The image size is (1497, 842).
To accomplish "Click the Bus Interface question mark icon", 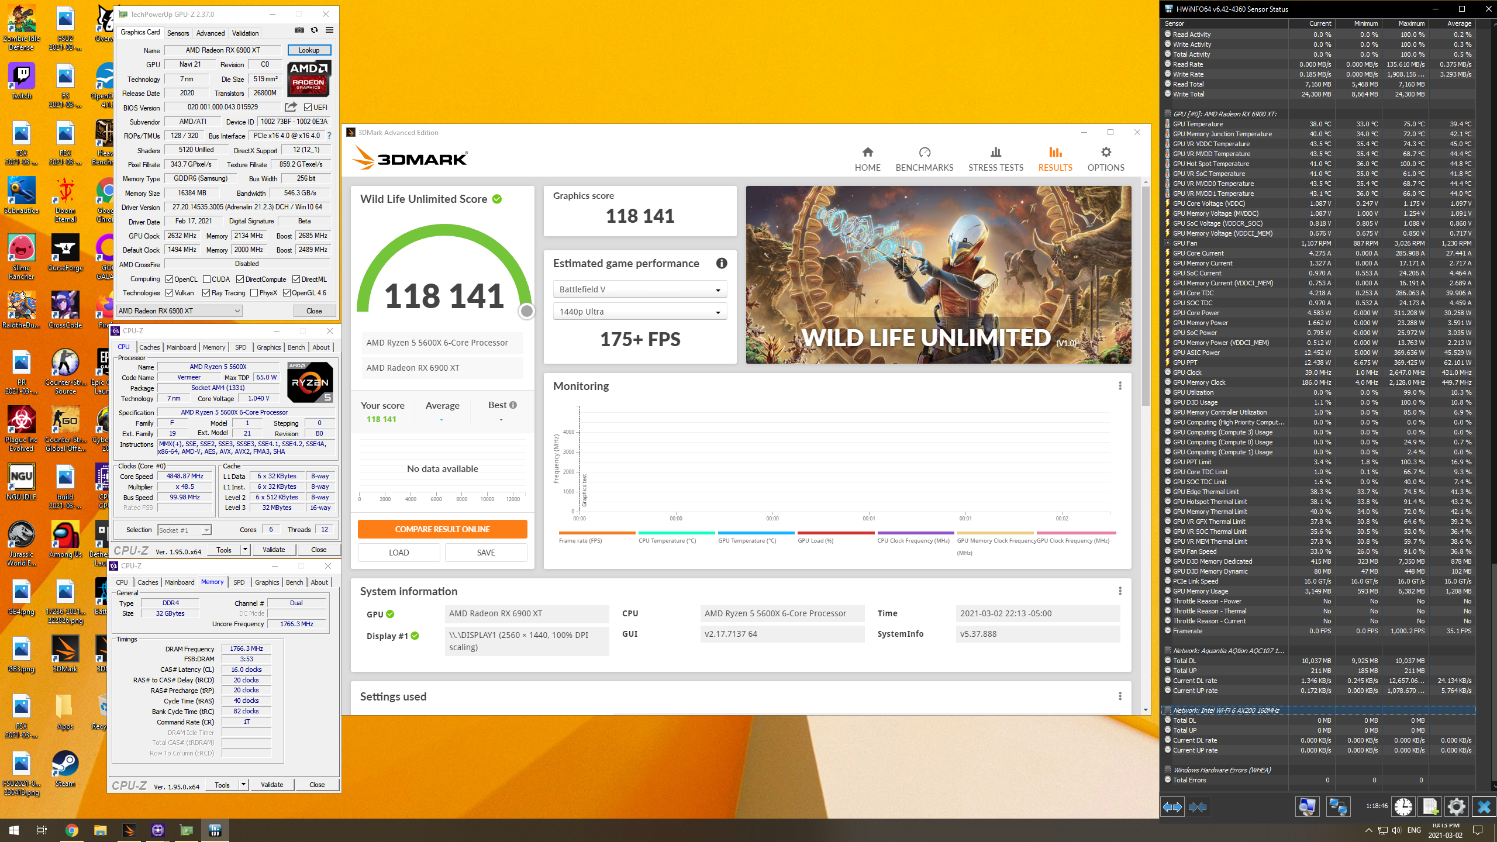I will [x=329, y=136].
